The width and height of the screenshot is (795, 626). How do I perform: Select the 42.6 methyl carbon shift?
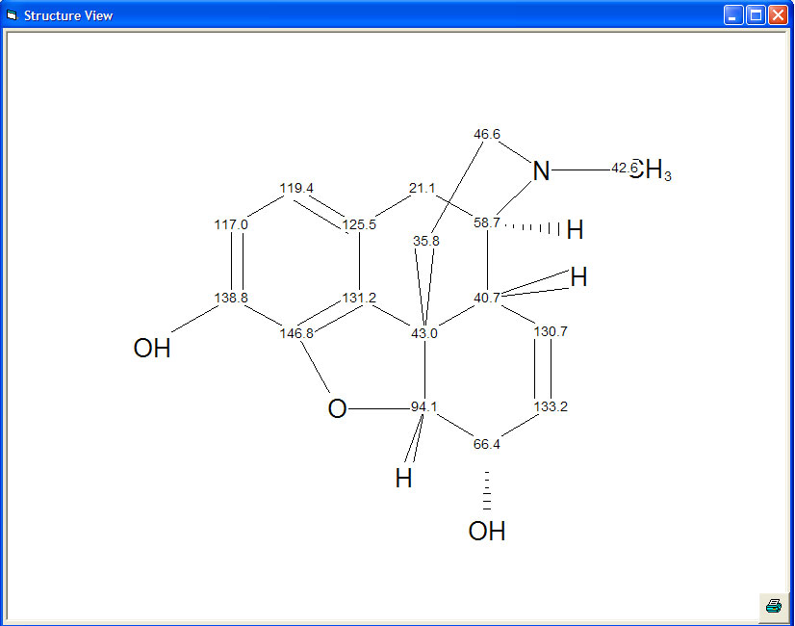click(x=624, y=168)
